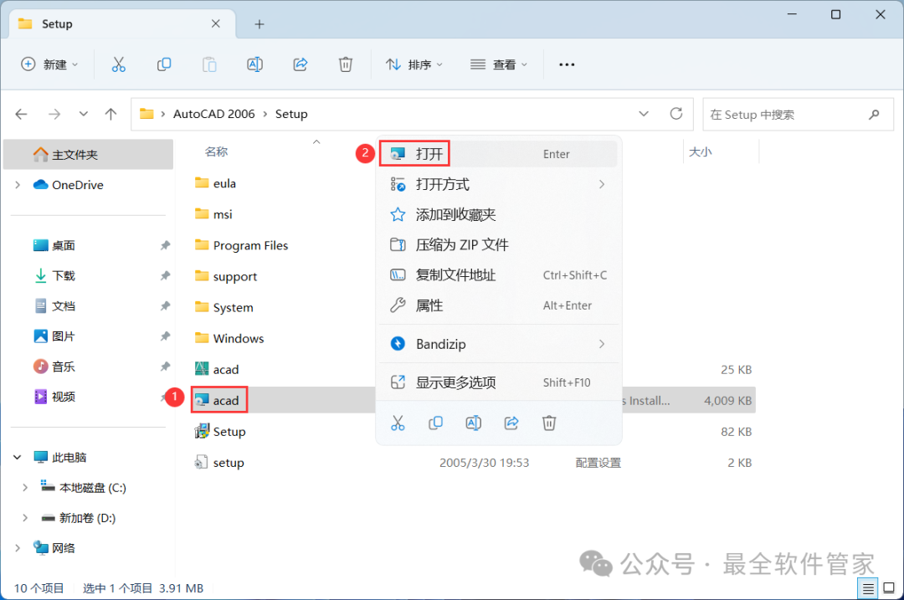Select the System folder

pyautogui.click(x=223, y=307)
